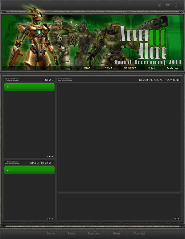This screenshot has width=185, height=239.
Task: Click the Home link in the footer
Action: point(51,233)
